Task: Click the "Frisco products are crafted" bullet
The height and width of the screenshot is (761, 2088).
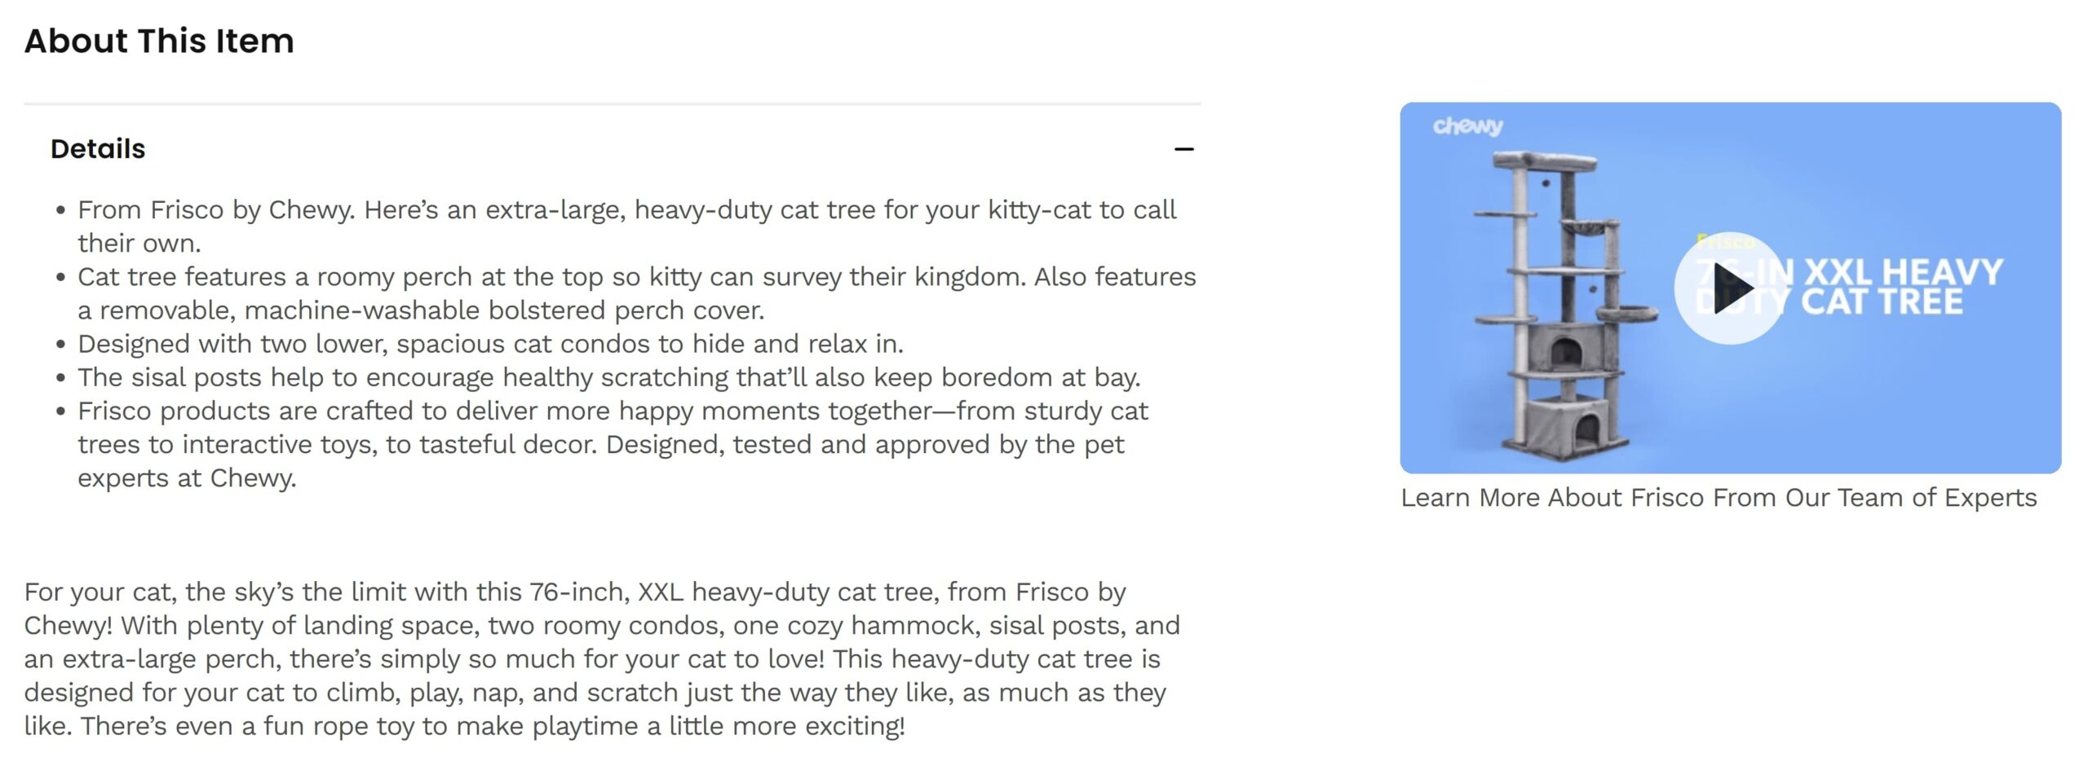Action: 613,411
